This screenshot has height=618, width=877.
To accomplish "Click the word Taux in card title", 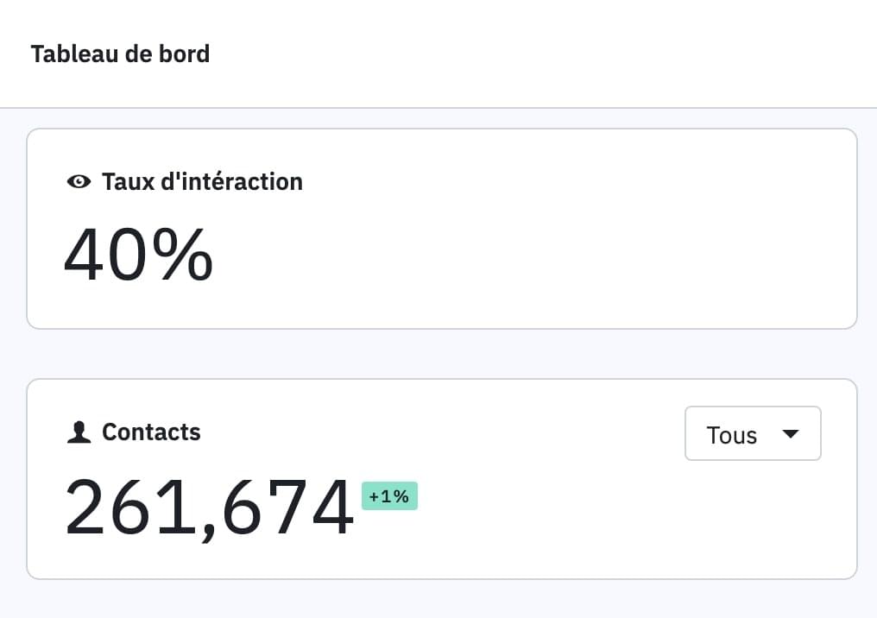I will 128,182.
